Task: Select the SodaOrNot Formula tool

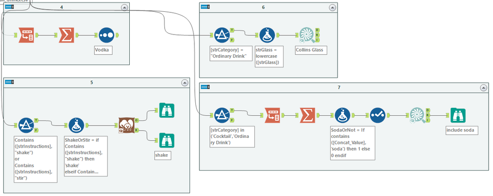Action: (x=342, y=115)
